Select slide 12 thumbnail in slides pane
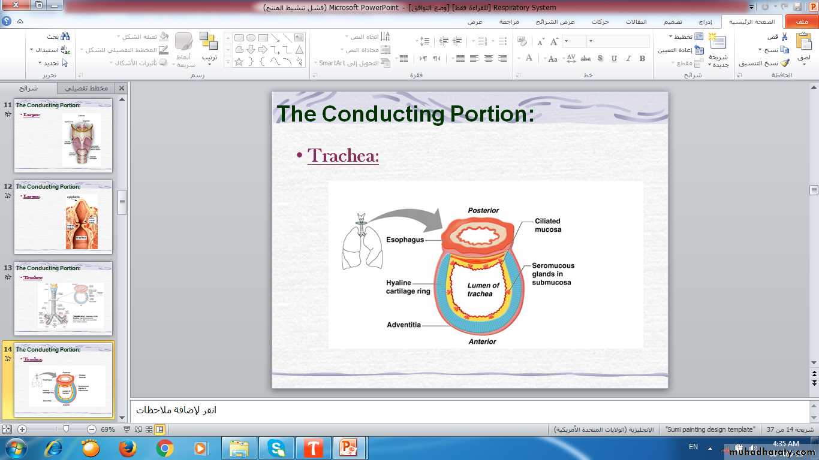The image size is (819, 460). click(x=63, y=217)
